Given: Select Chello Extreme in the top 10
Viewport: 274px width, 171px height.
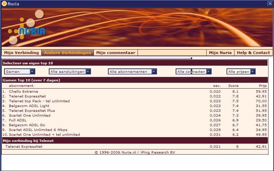Looking at the screenshot, I should tap(23, 92).
